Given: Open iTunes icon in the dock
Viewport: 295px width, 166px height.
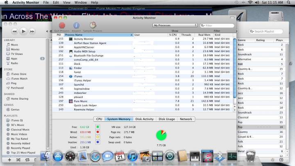Looking at the screenshot, I should click(x=132, y=157).
